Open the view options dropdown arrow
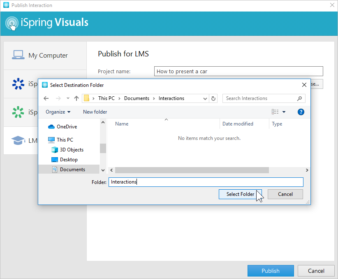 [284, 112]
